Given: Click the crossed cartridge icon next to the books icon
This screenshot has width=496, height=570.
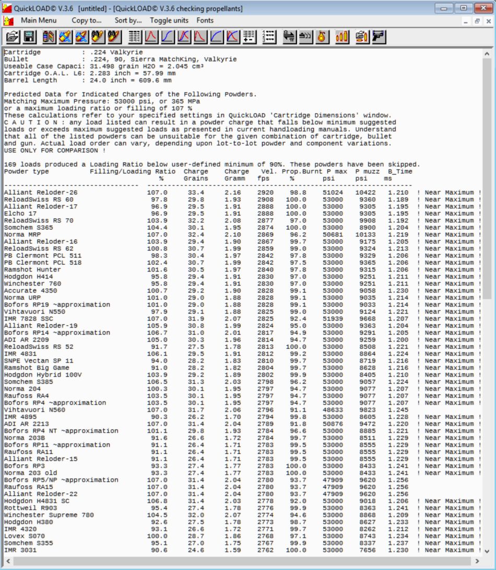Looking at the screenshot, I should click(x=65, y=37).
